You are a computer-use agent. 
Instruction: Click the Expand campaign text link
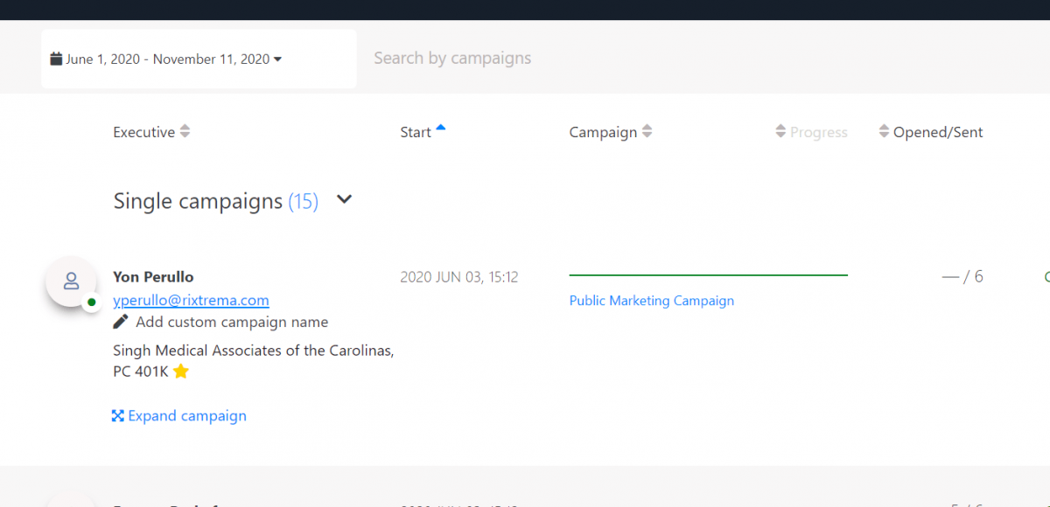click(x=187, y=416)
